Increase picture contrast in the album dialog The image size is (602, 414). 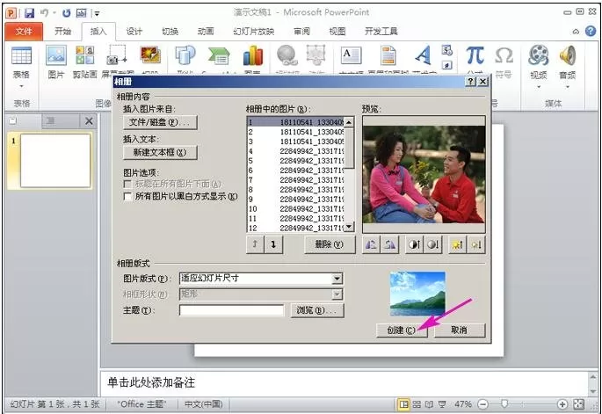click(414, 244)
